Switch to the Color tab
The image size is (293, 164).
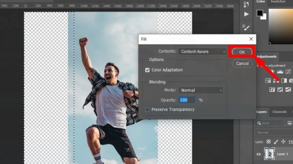[x=260, y=2]
